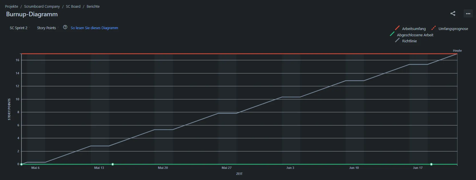The height and width of the screenshot is (180, 476).
Task: Click the Umfangsprognose legend entry
Action: (450, 29)
